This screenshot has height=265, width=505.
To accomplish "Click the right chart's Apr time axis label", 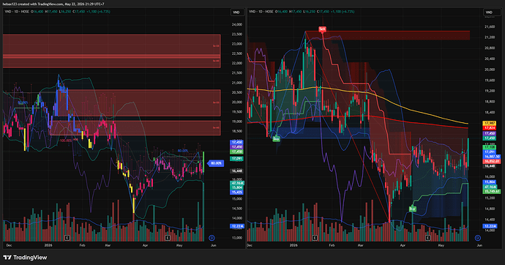I will pos(403,245).
